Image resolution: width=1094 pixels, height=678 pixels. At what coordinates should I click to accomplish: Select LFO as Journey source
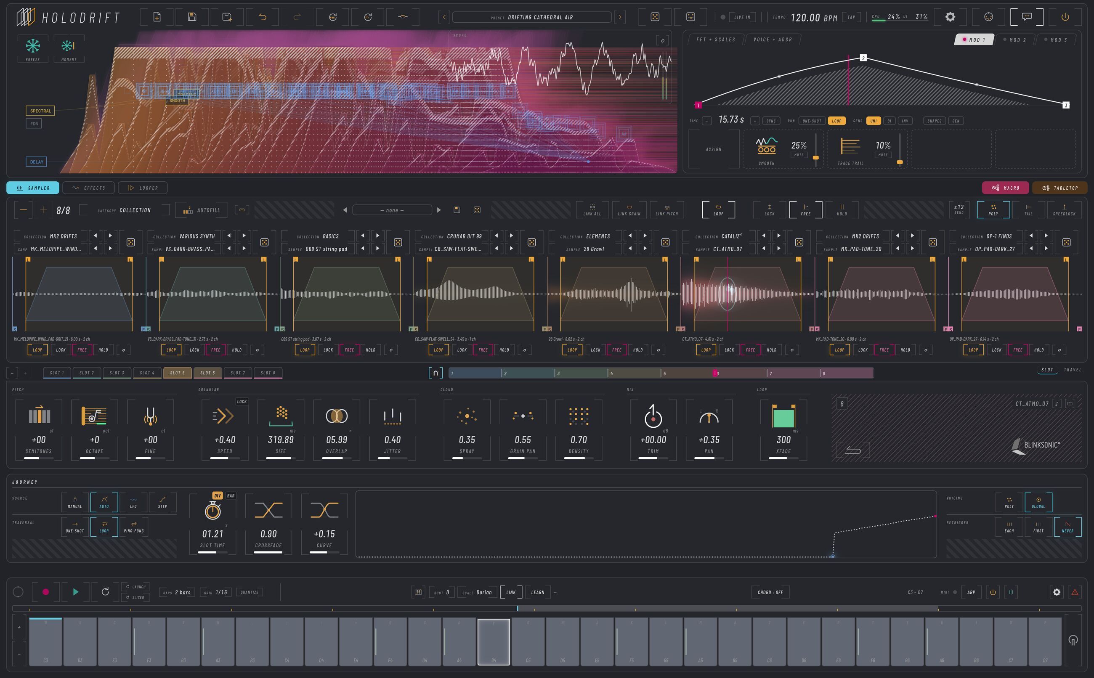point(133,502)
